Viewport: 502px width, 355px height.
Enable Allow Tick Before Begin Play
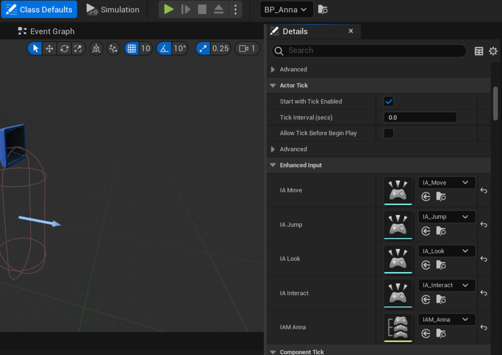(x=389, y=133)
